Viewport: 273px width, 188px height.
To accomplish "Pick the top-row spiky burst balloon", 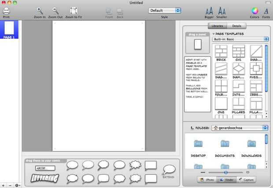I will click(135, 165).
